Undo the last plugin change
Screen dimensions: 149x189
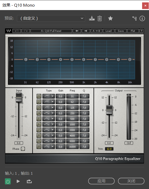[17, 31]
